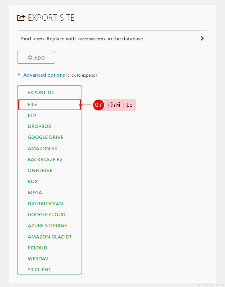Select Amazon S3 destination
The width and height of the screenshot is (225, 287).
coord(42,148)
